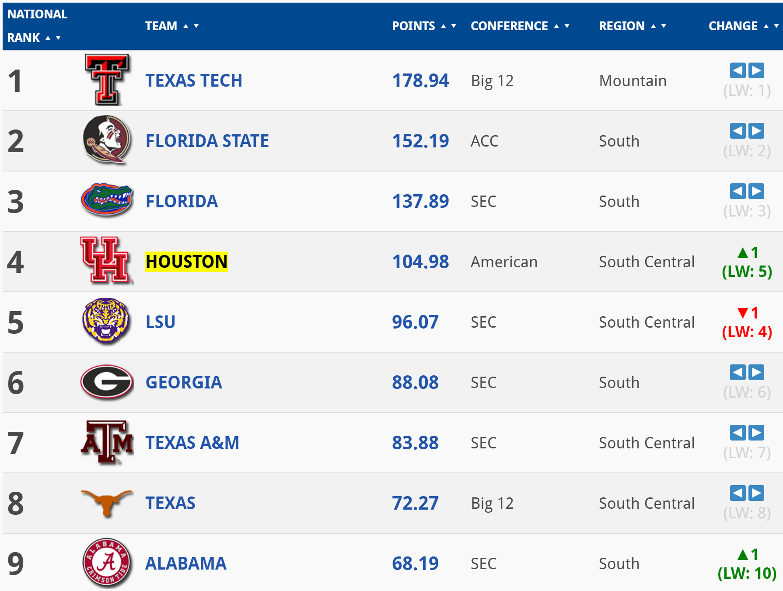Sort Region column ascending arrow
The height and width of the screenshot is (591, 783).
(654, 26)
